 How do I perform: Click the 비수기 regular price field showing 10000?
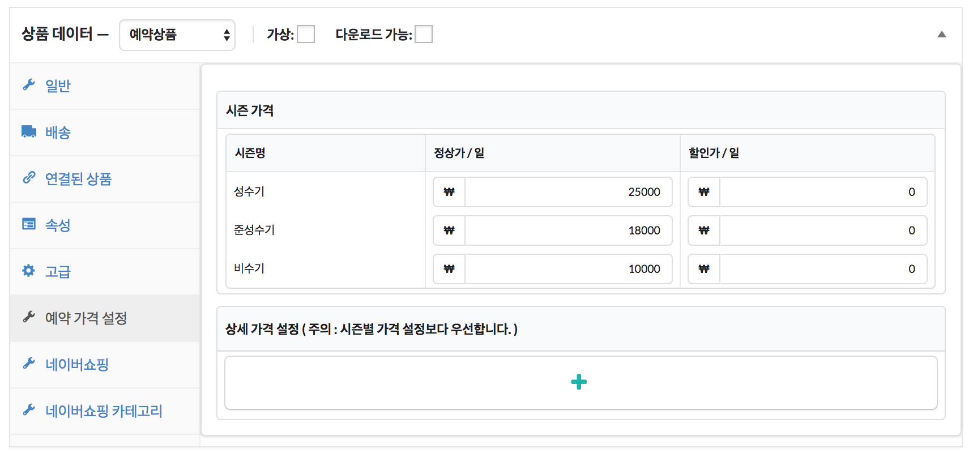point(568,269)
